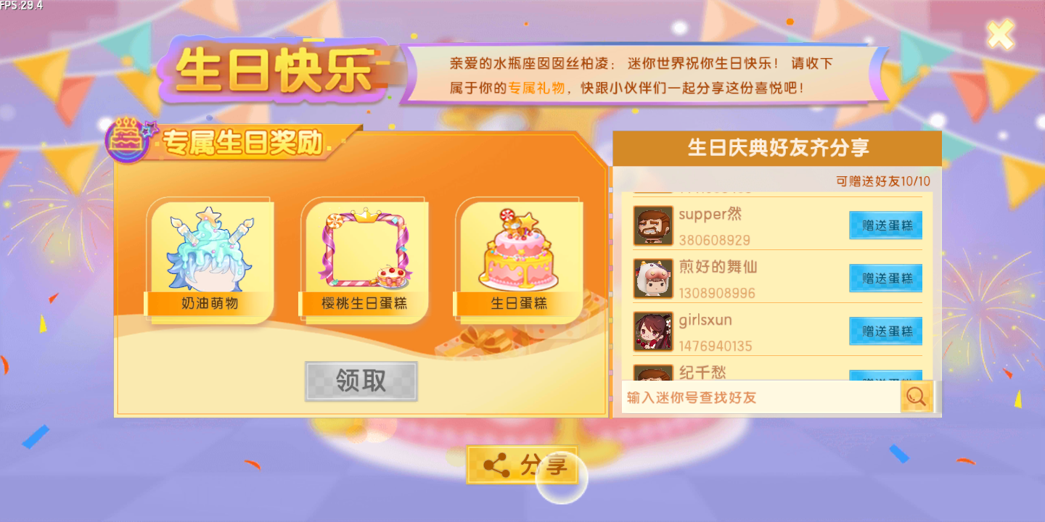Select the 生日蛋糕 cake reward icon
The image size is (1045, 522).
519,246
